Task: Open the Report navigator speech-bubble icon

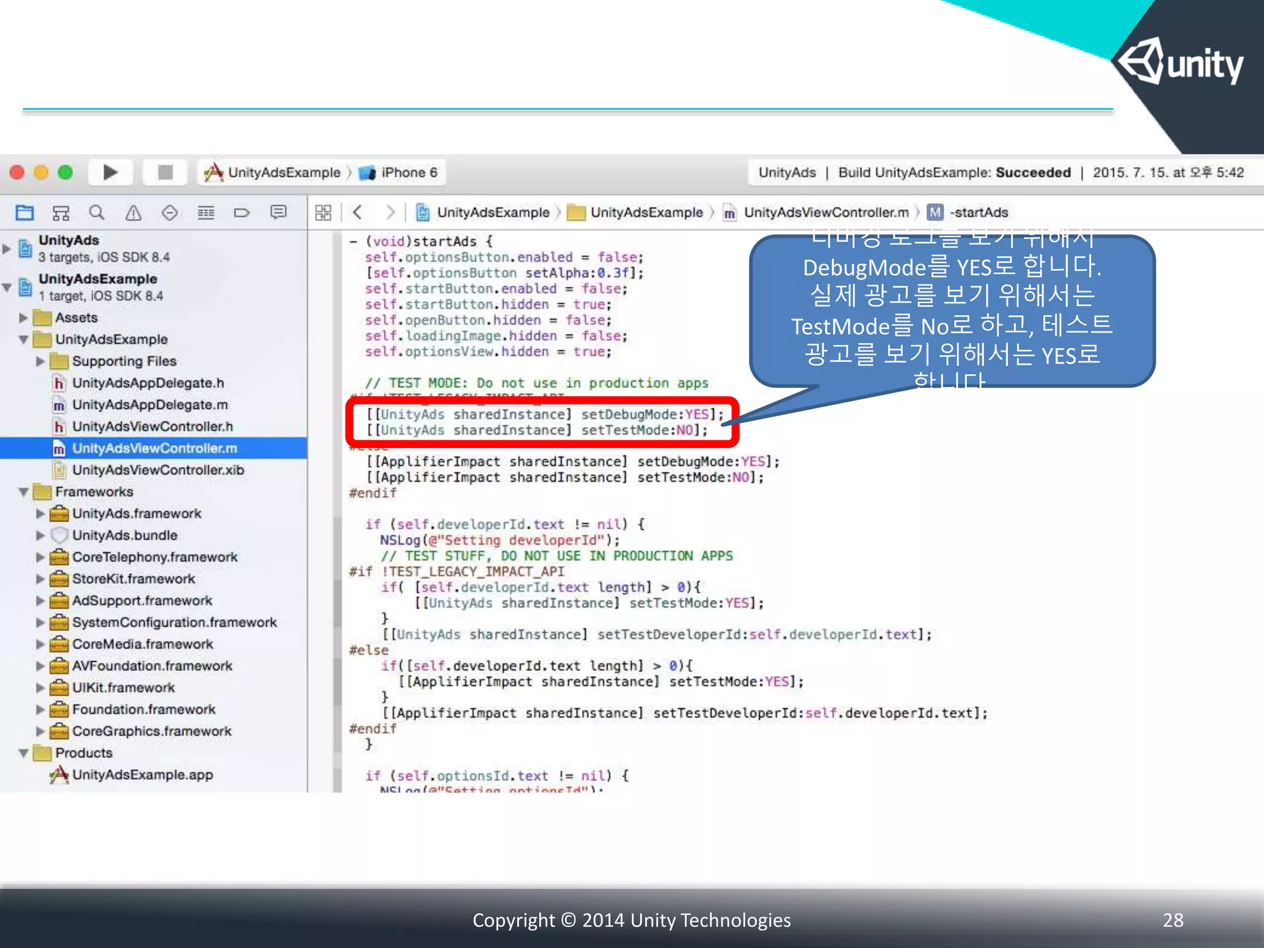Action: click(x=278, y=213)
